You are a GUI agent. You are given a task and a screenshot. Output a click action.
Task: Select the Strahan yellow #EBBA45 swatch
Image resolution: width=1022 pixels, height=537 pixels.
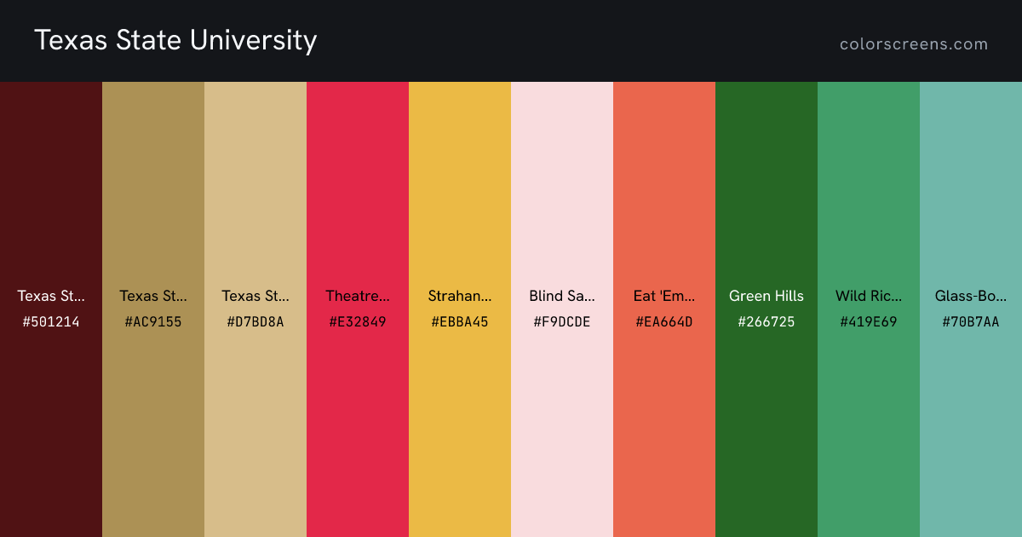pyautogui.click(x=460, y=309)
